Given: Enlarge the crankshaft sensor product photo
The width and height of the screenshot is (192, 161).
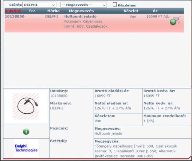Looking at the screenshot, I should [x=26, y=106].
